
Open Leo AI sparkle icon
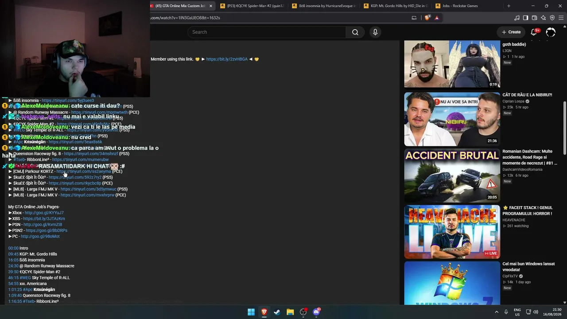(x=544, y=18)
